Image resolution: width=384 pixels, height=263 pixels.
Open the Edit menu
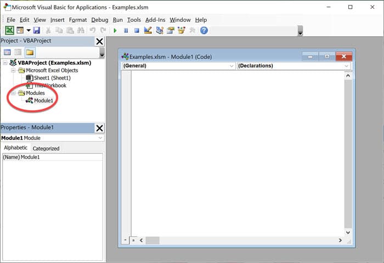[x=24, y=20]
